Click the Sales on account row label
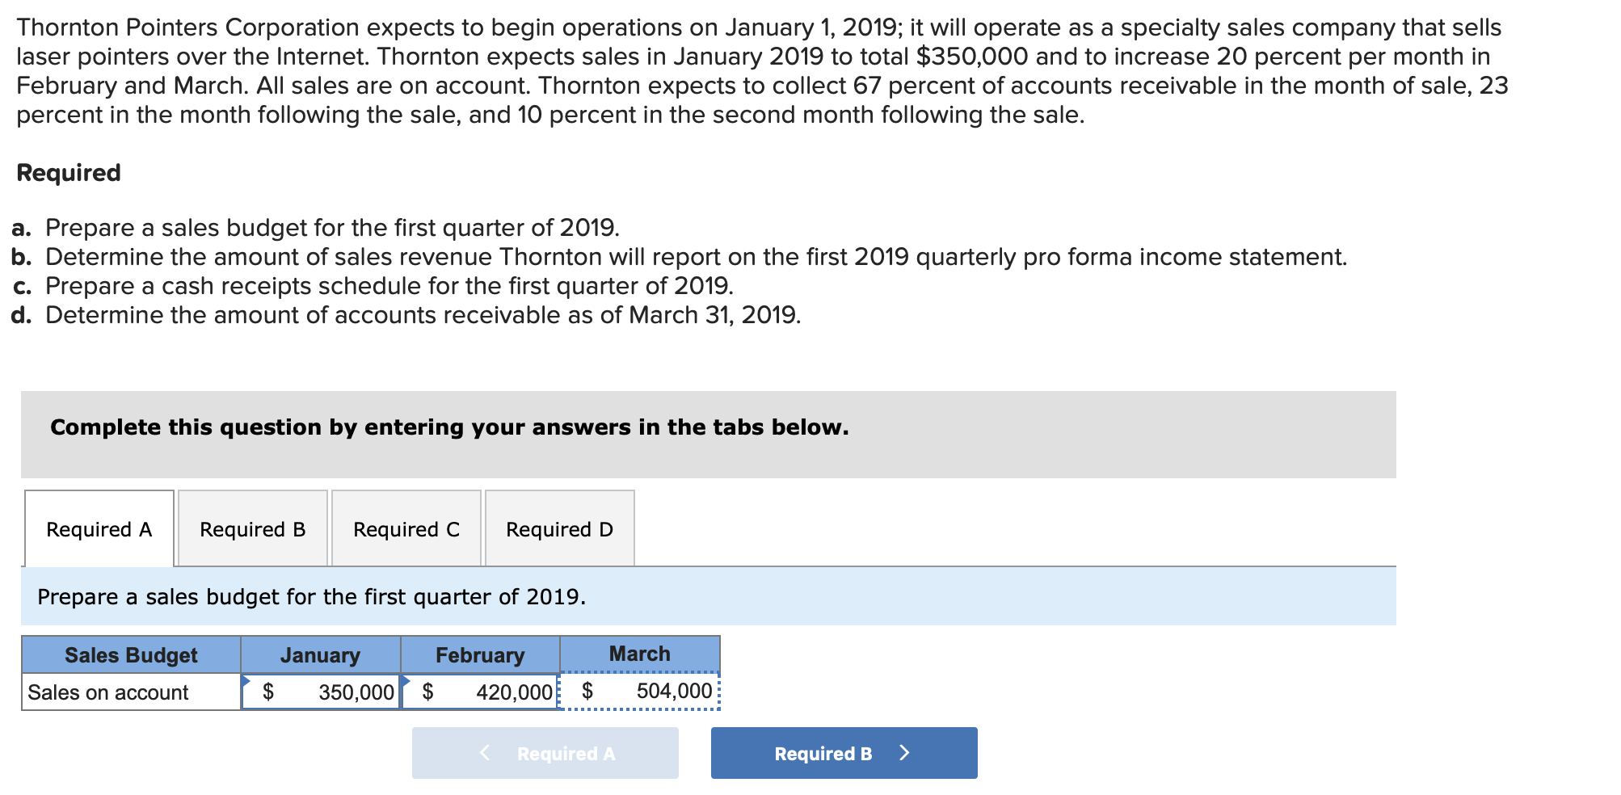 click(107, 691)
